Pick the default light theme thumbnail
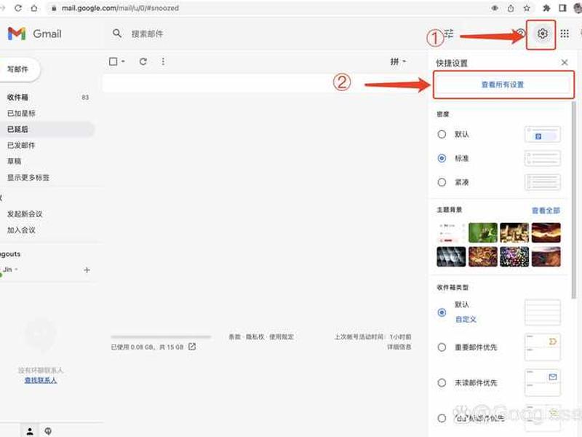 451,232
